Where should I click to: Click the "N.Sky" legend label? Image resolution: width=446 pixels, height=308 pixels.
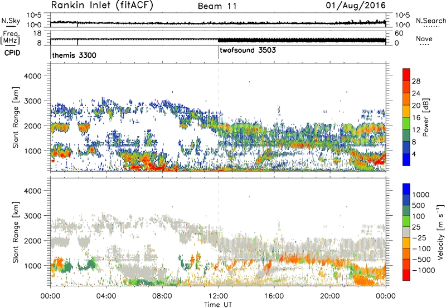(11, 21)
